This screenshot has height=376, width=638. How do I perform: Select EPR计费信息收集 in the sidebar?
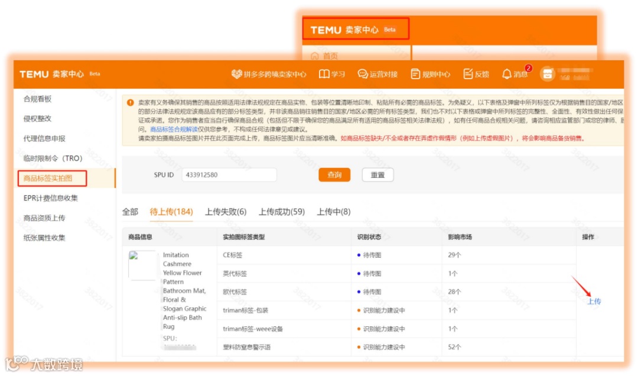[x=50, y=198]
